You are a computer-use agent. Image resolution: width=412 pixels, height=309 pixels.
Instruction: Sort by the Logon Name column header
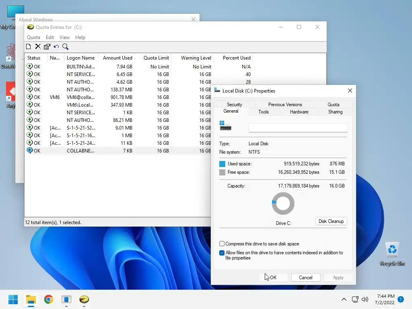(x=81, y=58)
